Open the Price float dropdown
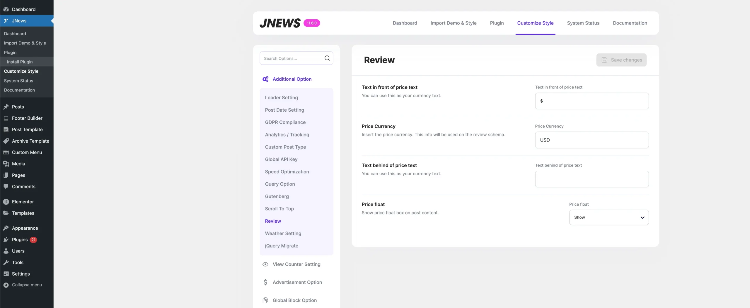Screen dimensions: 750x308 (x=608, y=217)
